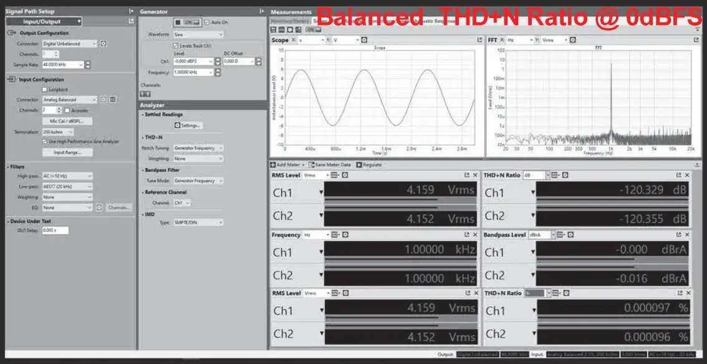This screenshot has width=707, height=364.
Task: Click the Input Range button
Action: coord(67,152)
